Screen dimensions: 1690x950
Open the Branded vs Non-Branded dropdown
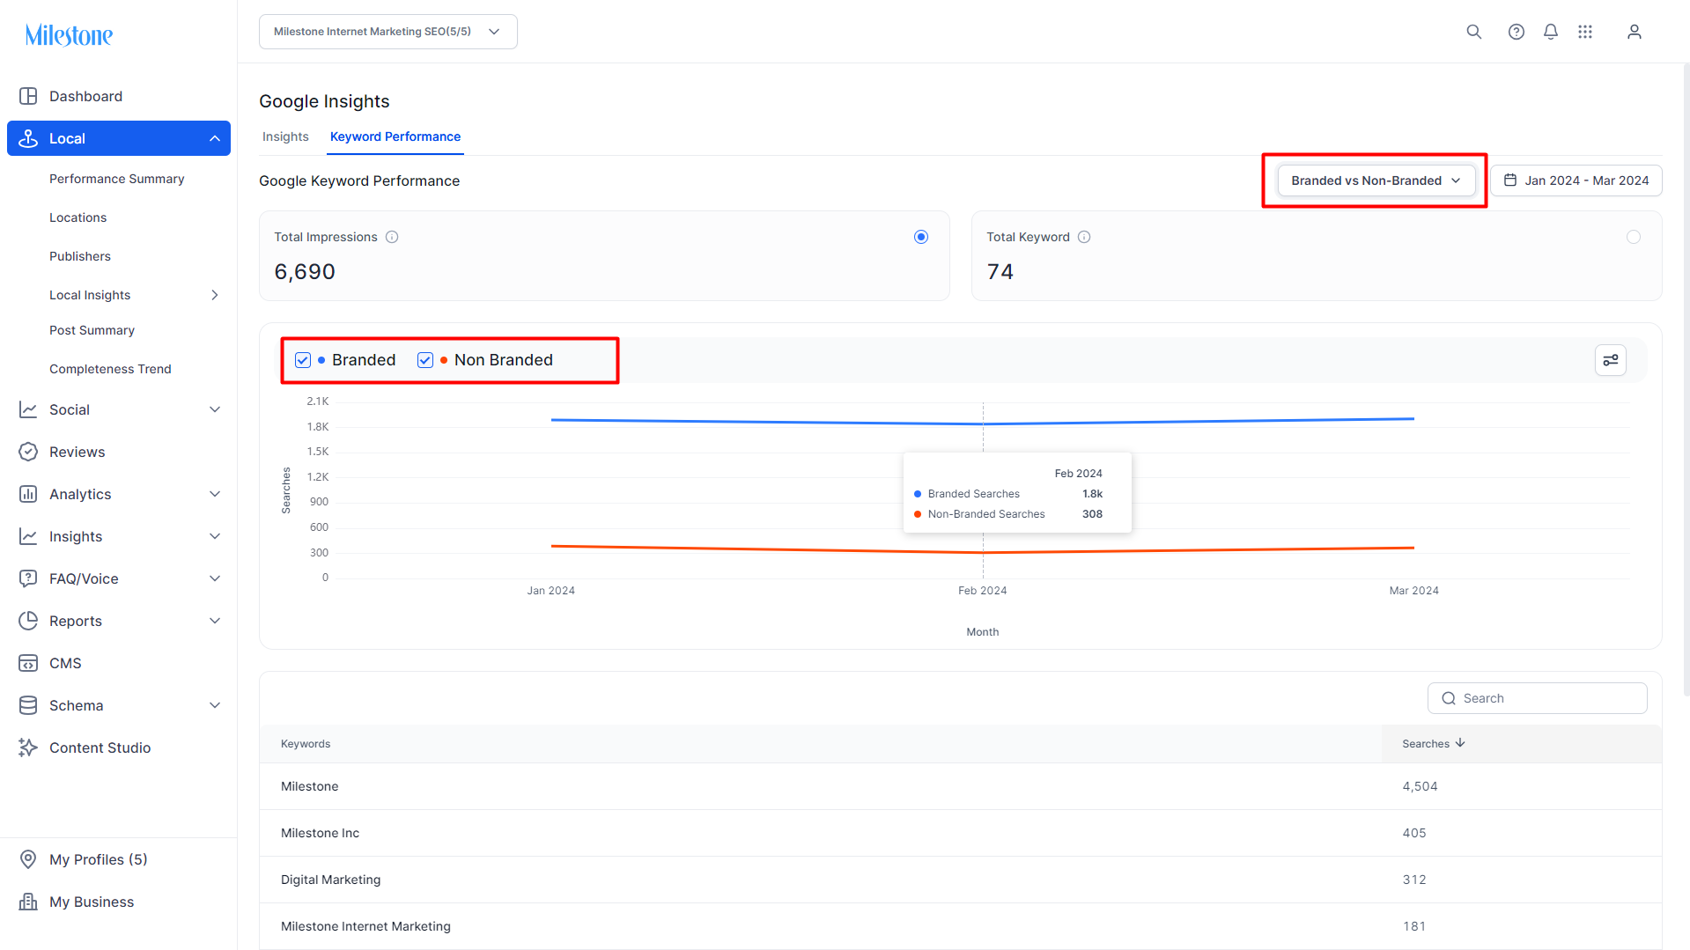click(1376, 180)
